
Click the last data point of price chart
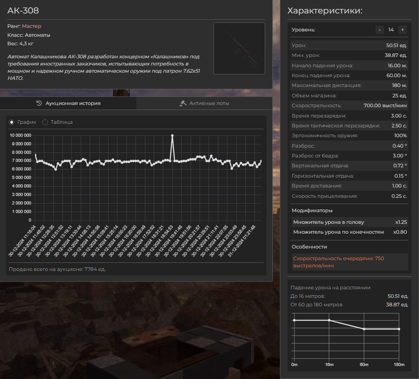tap(261, 161)
